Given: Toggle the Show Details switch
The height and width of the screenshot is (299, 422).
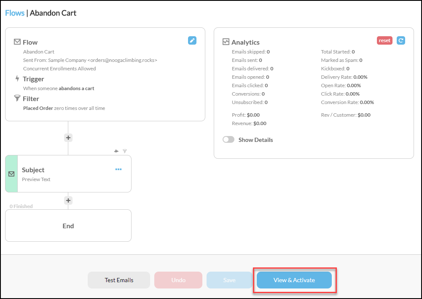Looking at the screenshot, I should click(228, 139).
